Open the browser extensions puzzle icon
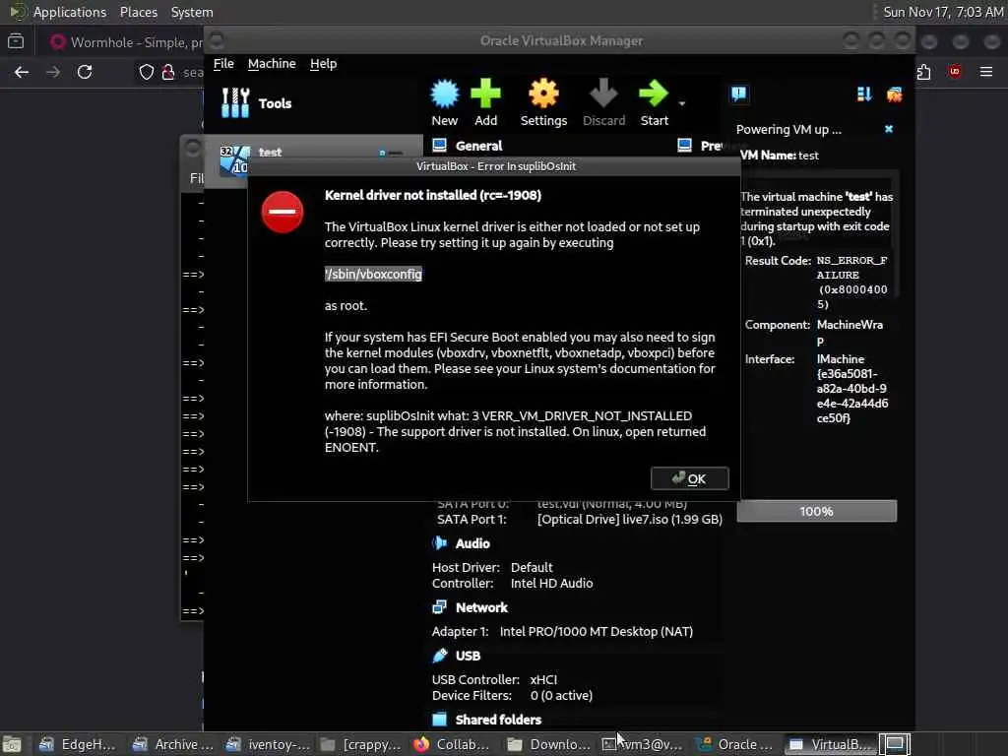This screenshot has height=756, width=1008. coord(923,72)
